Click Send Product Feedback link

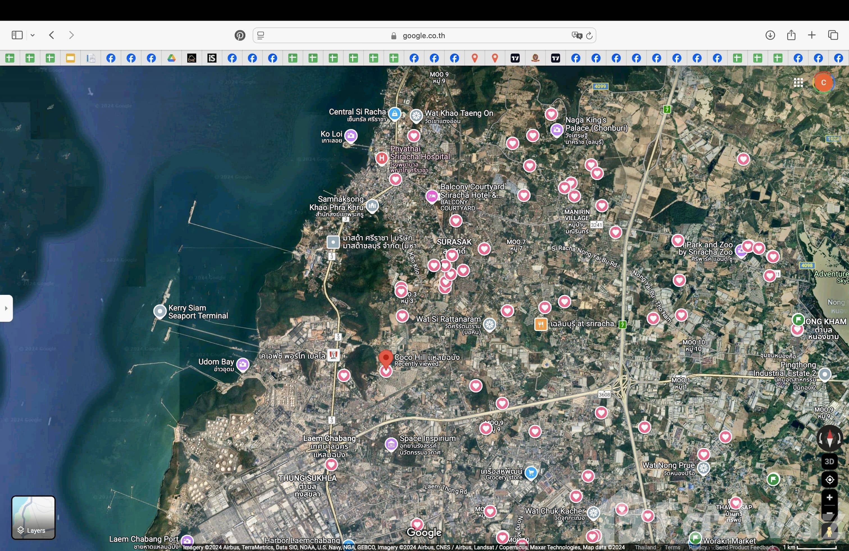point(745,547)
